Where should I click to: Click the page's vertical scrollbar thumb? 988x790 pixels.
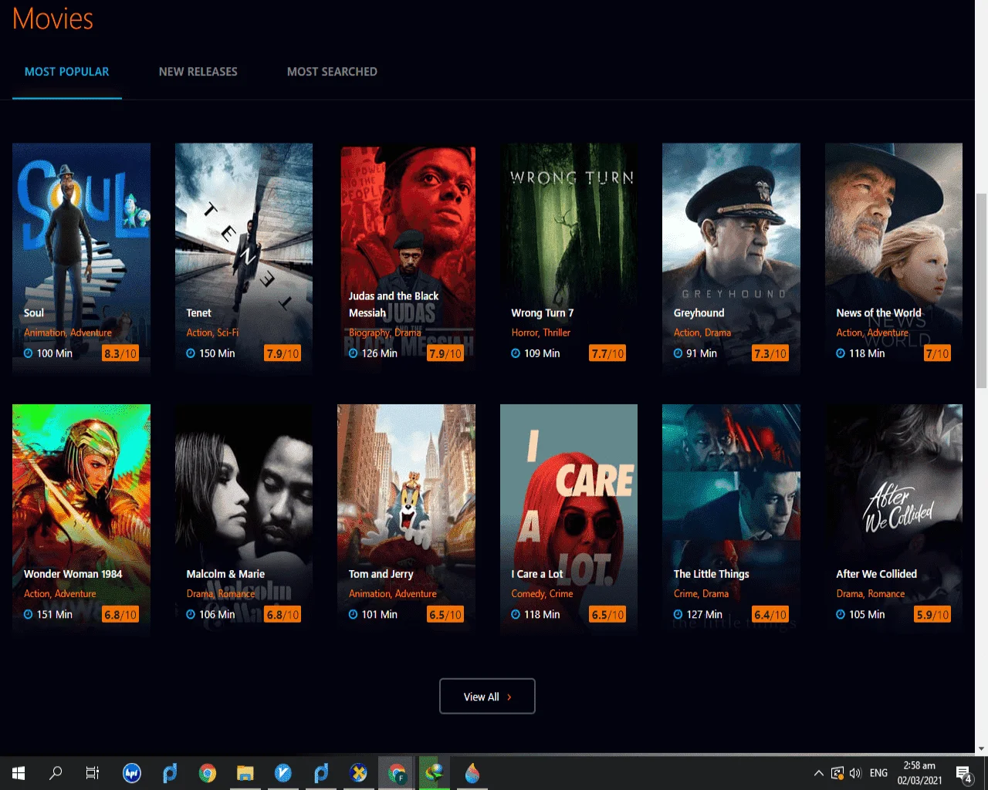(x=981, y=291)
